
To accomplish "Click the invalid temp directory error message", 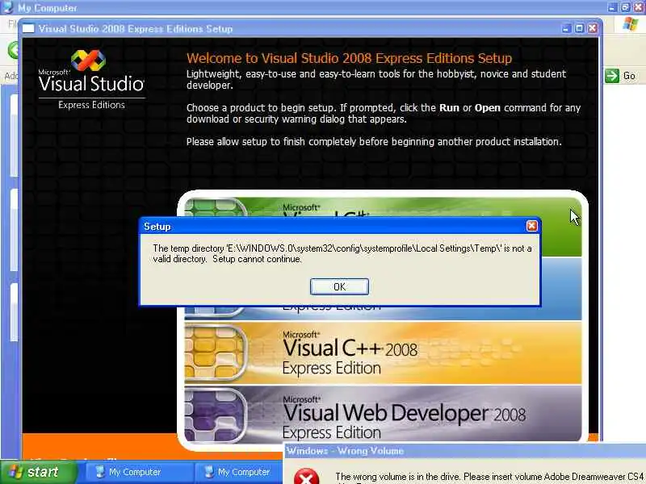I will [342, 253].
